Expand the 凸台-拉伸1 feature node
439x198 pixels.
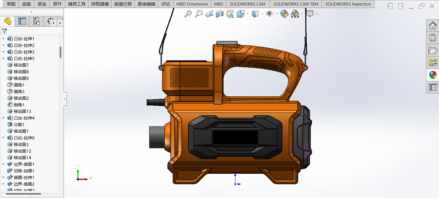click(3, 39)
